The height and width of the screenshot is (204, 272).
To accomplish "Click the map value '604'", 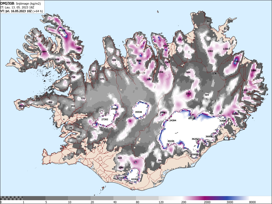I will coord(94,71).
